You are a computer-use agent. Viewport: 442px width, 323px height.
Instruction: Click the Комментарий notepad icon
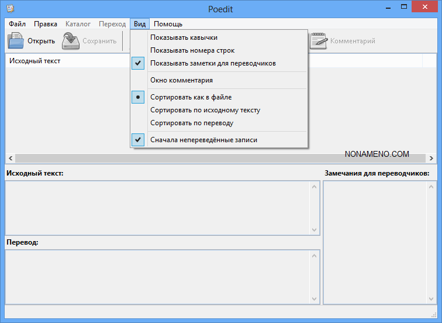pos(319,41)
